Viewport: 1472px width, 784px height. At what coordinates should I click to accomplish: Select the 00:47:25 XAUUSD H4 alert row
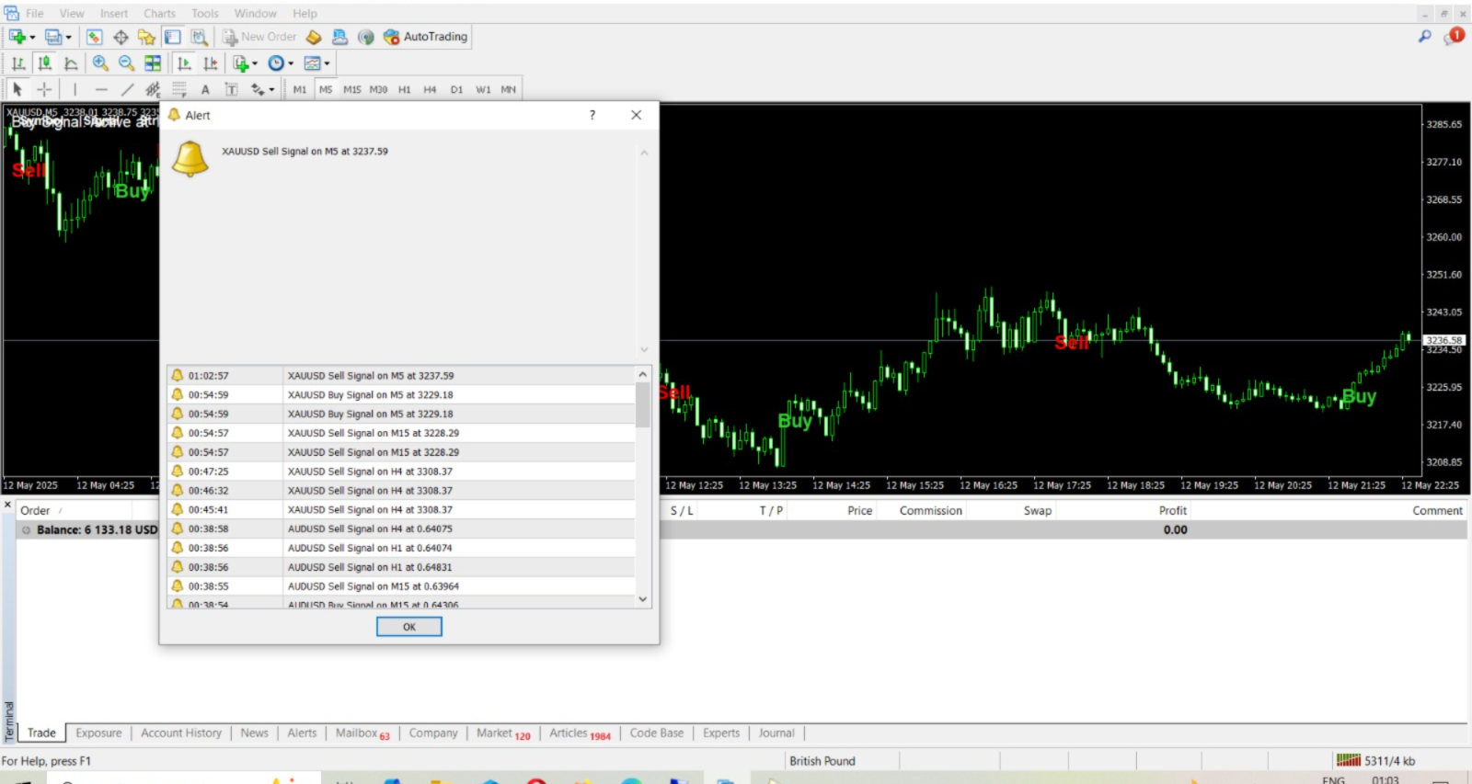(401, 472)
